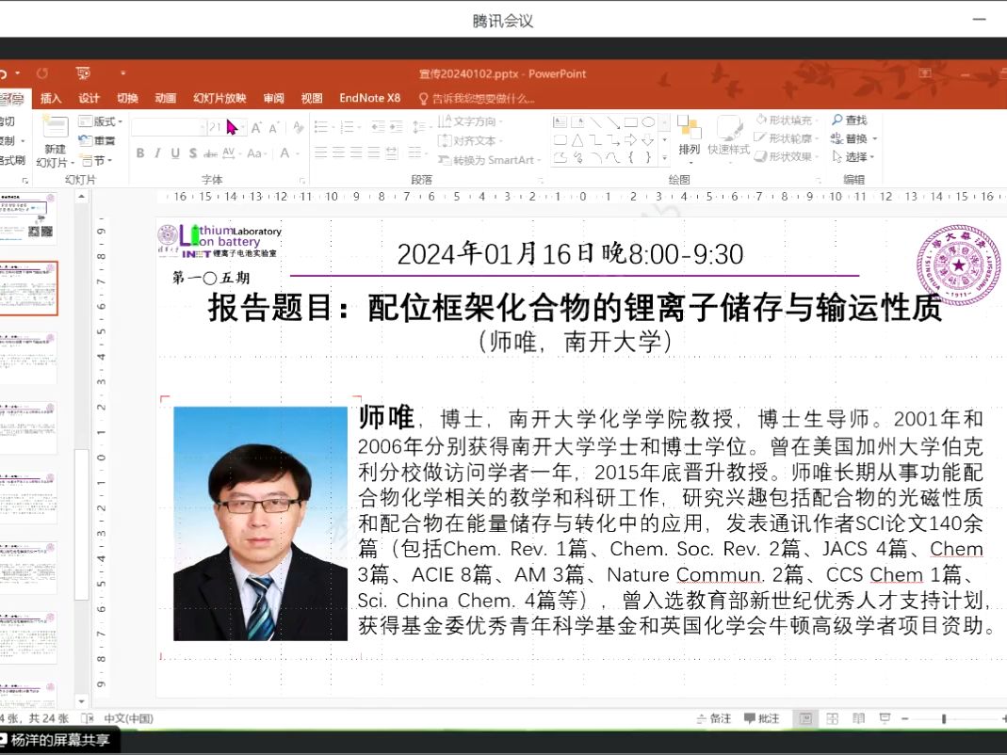Toggle underline formatting
This screenshot has height=755, width=1007.
[x=175, y=153]
